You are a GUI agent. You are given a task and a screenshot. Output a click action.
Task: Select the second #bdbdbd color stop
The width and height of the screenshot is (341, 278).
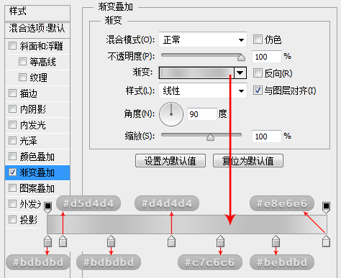(111, 241)
